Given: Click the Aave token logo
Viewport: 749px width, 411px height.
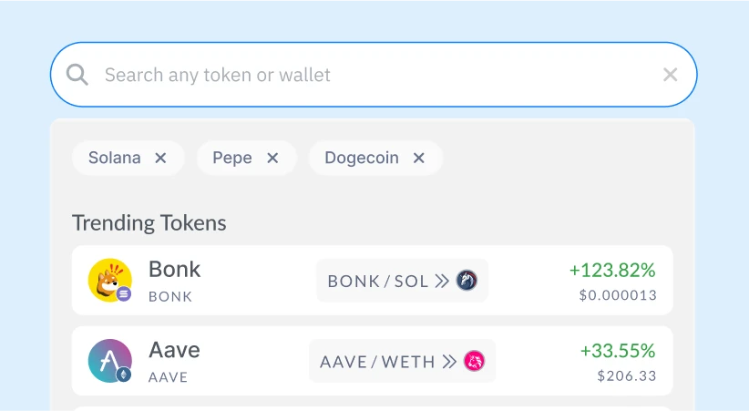Looking at the screenshot, I should click(109, 361).
